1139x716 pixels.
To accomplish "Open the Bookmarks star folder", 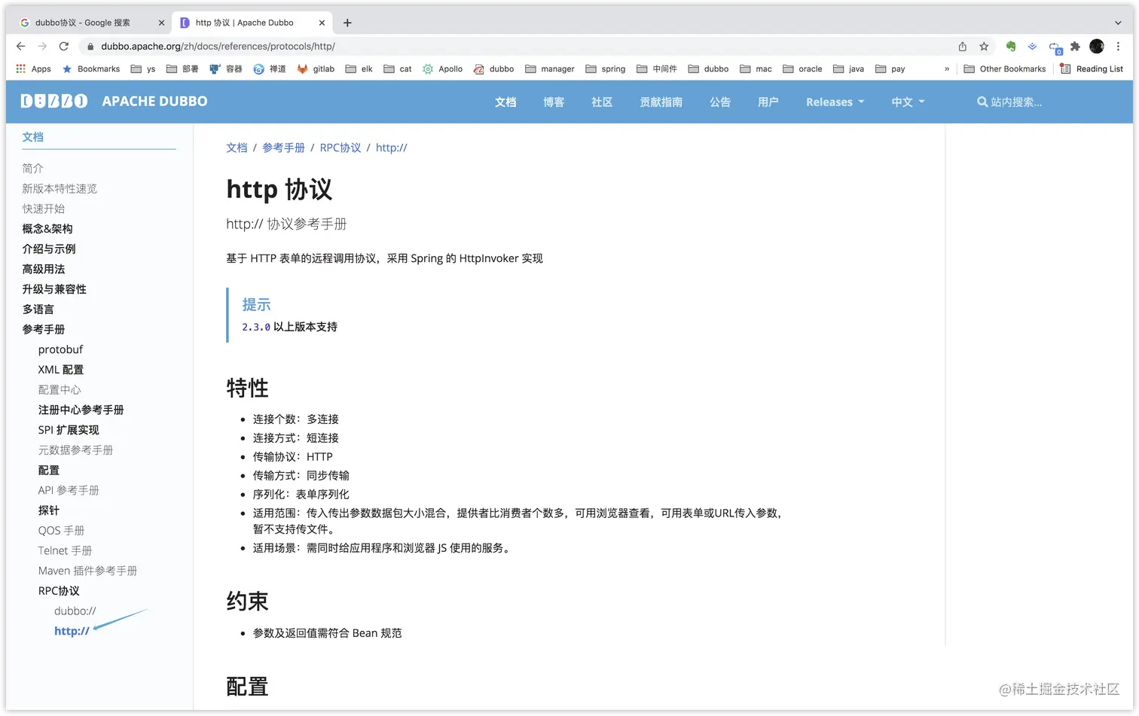I will (90, 69).
